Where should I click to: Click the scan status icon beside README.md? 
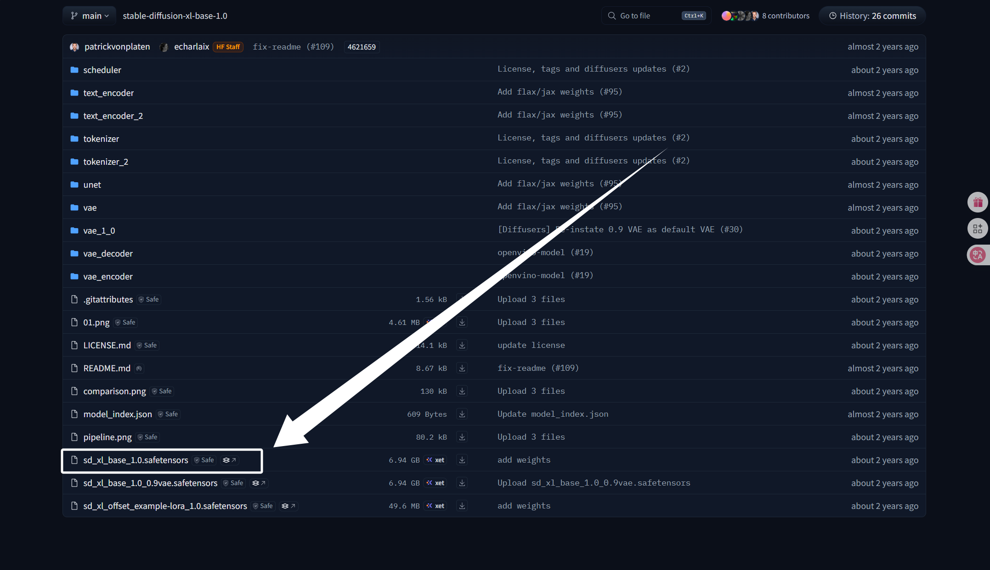tap(139, 368)
